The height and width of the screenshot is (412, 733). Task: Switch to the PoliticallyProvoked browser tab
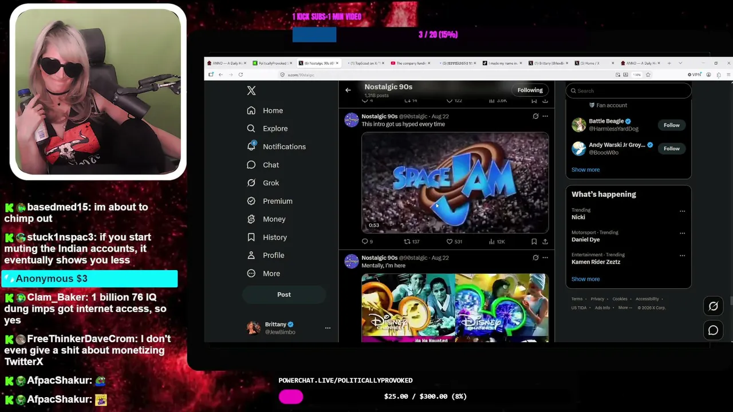[273, 63]
